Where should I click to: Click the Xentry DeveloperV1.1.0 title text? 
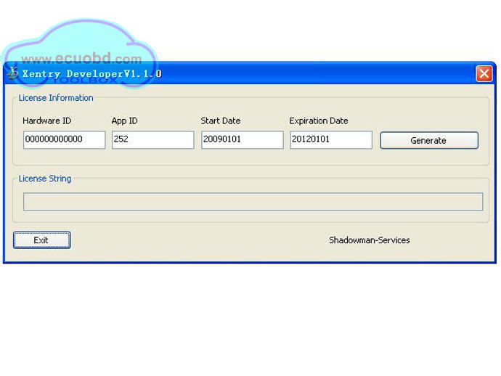point(92,74)
